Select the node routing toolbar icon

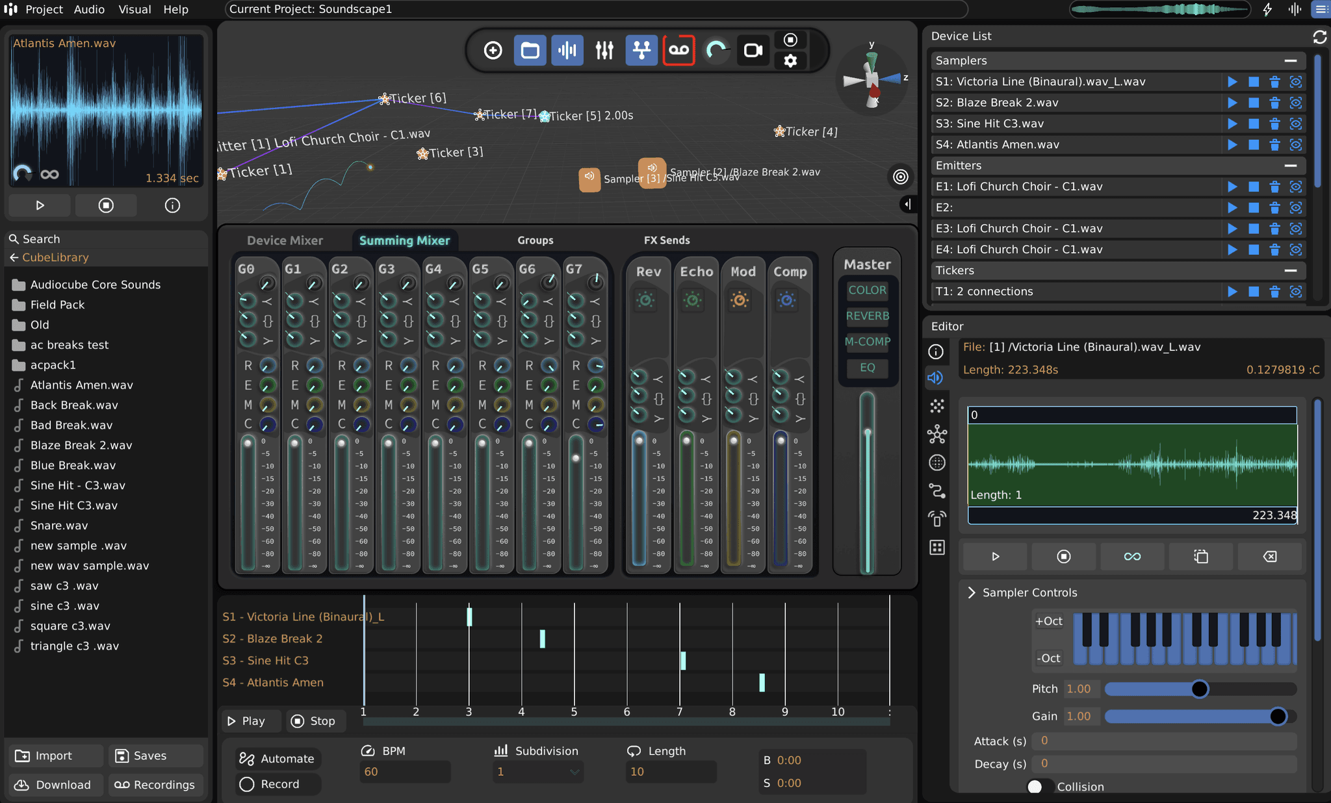pos(641,50)
